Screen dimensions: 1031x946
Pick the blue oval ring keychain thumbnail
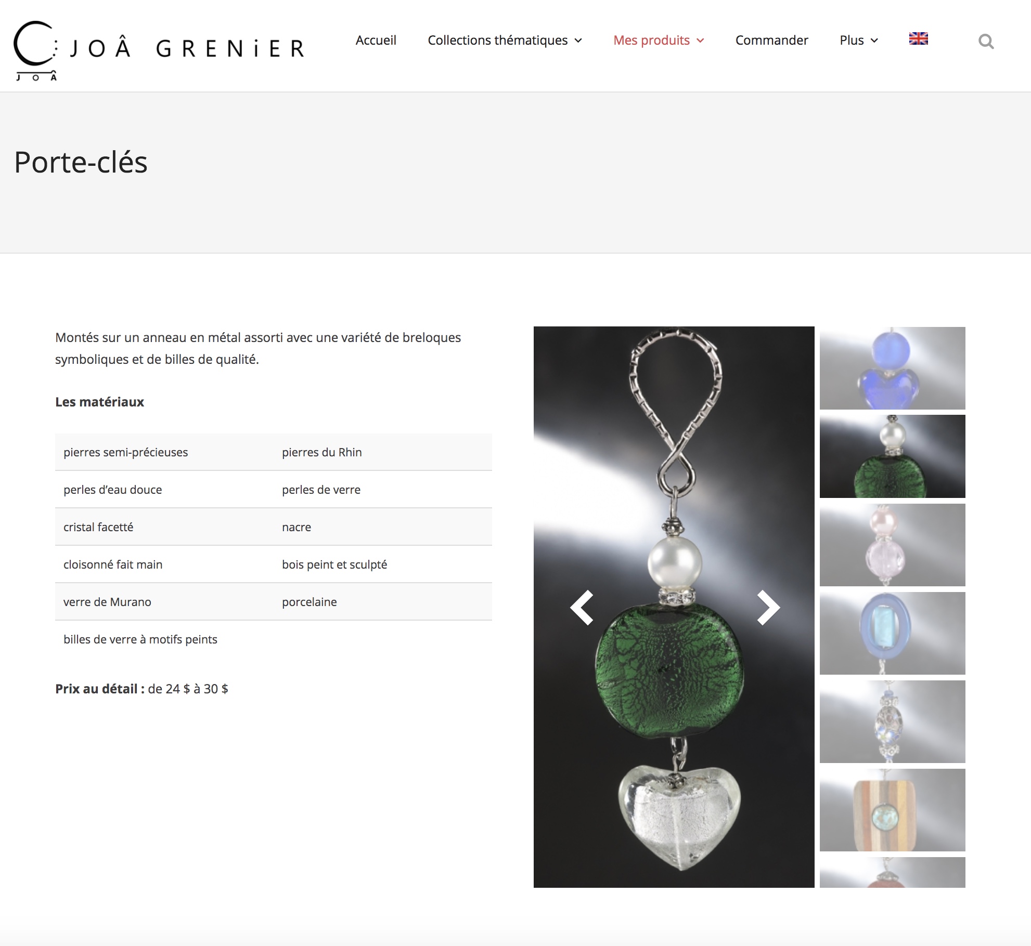[892, 633]
